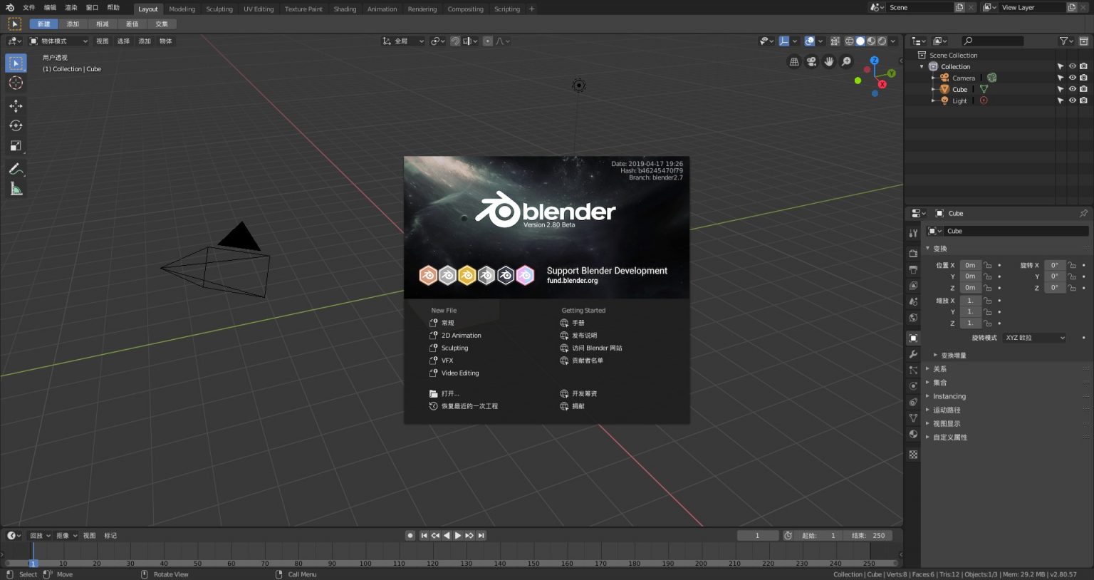Open the Material properties tab
Image resolution: width=1094 pixels, height=580 pixels.
coord(913,434)
